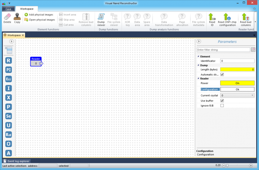Collapse the Reader section
Image resolution: width=259 pixels, height=170 pixels.
[198, 79]
